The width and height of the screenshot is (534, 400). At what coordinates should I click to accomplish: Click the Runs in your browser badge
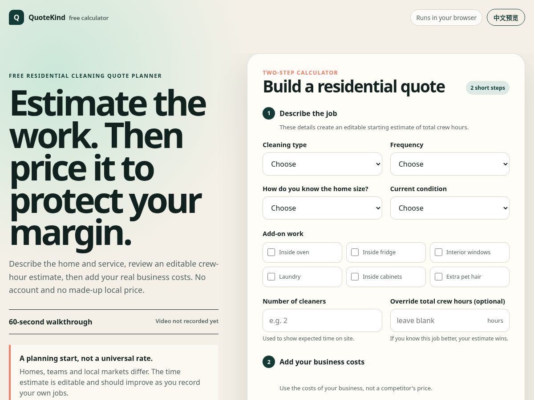pyautogui.click(x=446, y=18)
